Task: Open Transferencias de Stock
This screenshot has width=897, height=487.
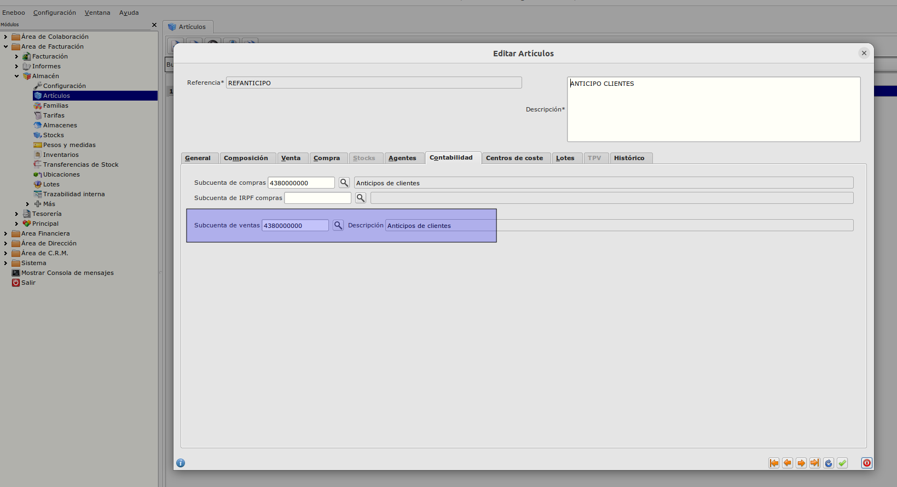Action: (80, 165)
